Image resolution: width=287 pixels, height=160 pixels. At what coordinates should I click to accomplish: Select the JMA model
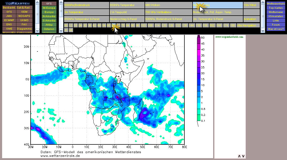(x=9, y=16)
